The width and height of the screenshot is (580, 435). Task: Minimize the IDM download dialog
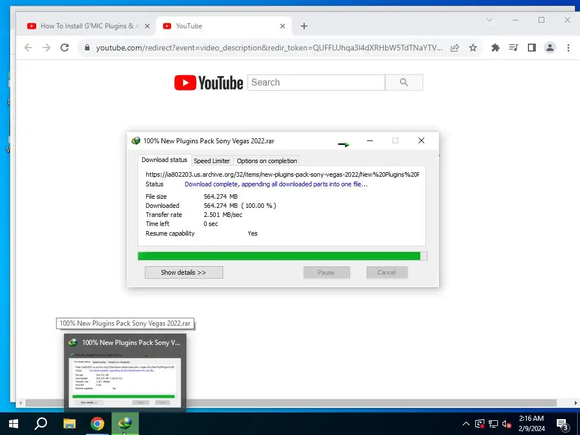tap(370, 140)
